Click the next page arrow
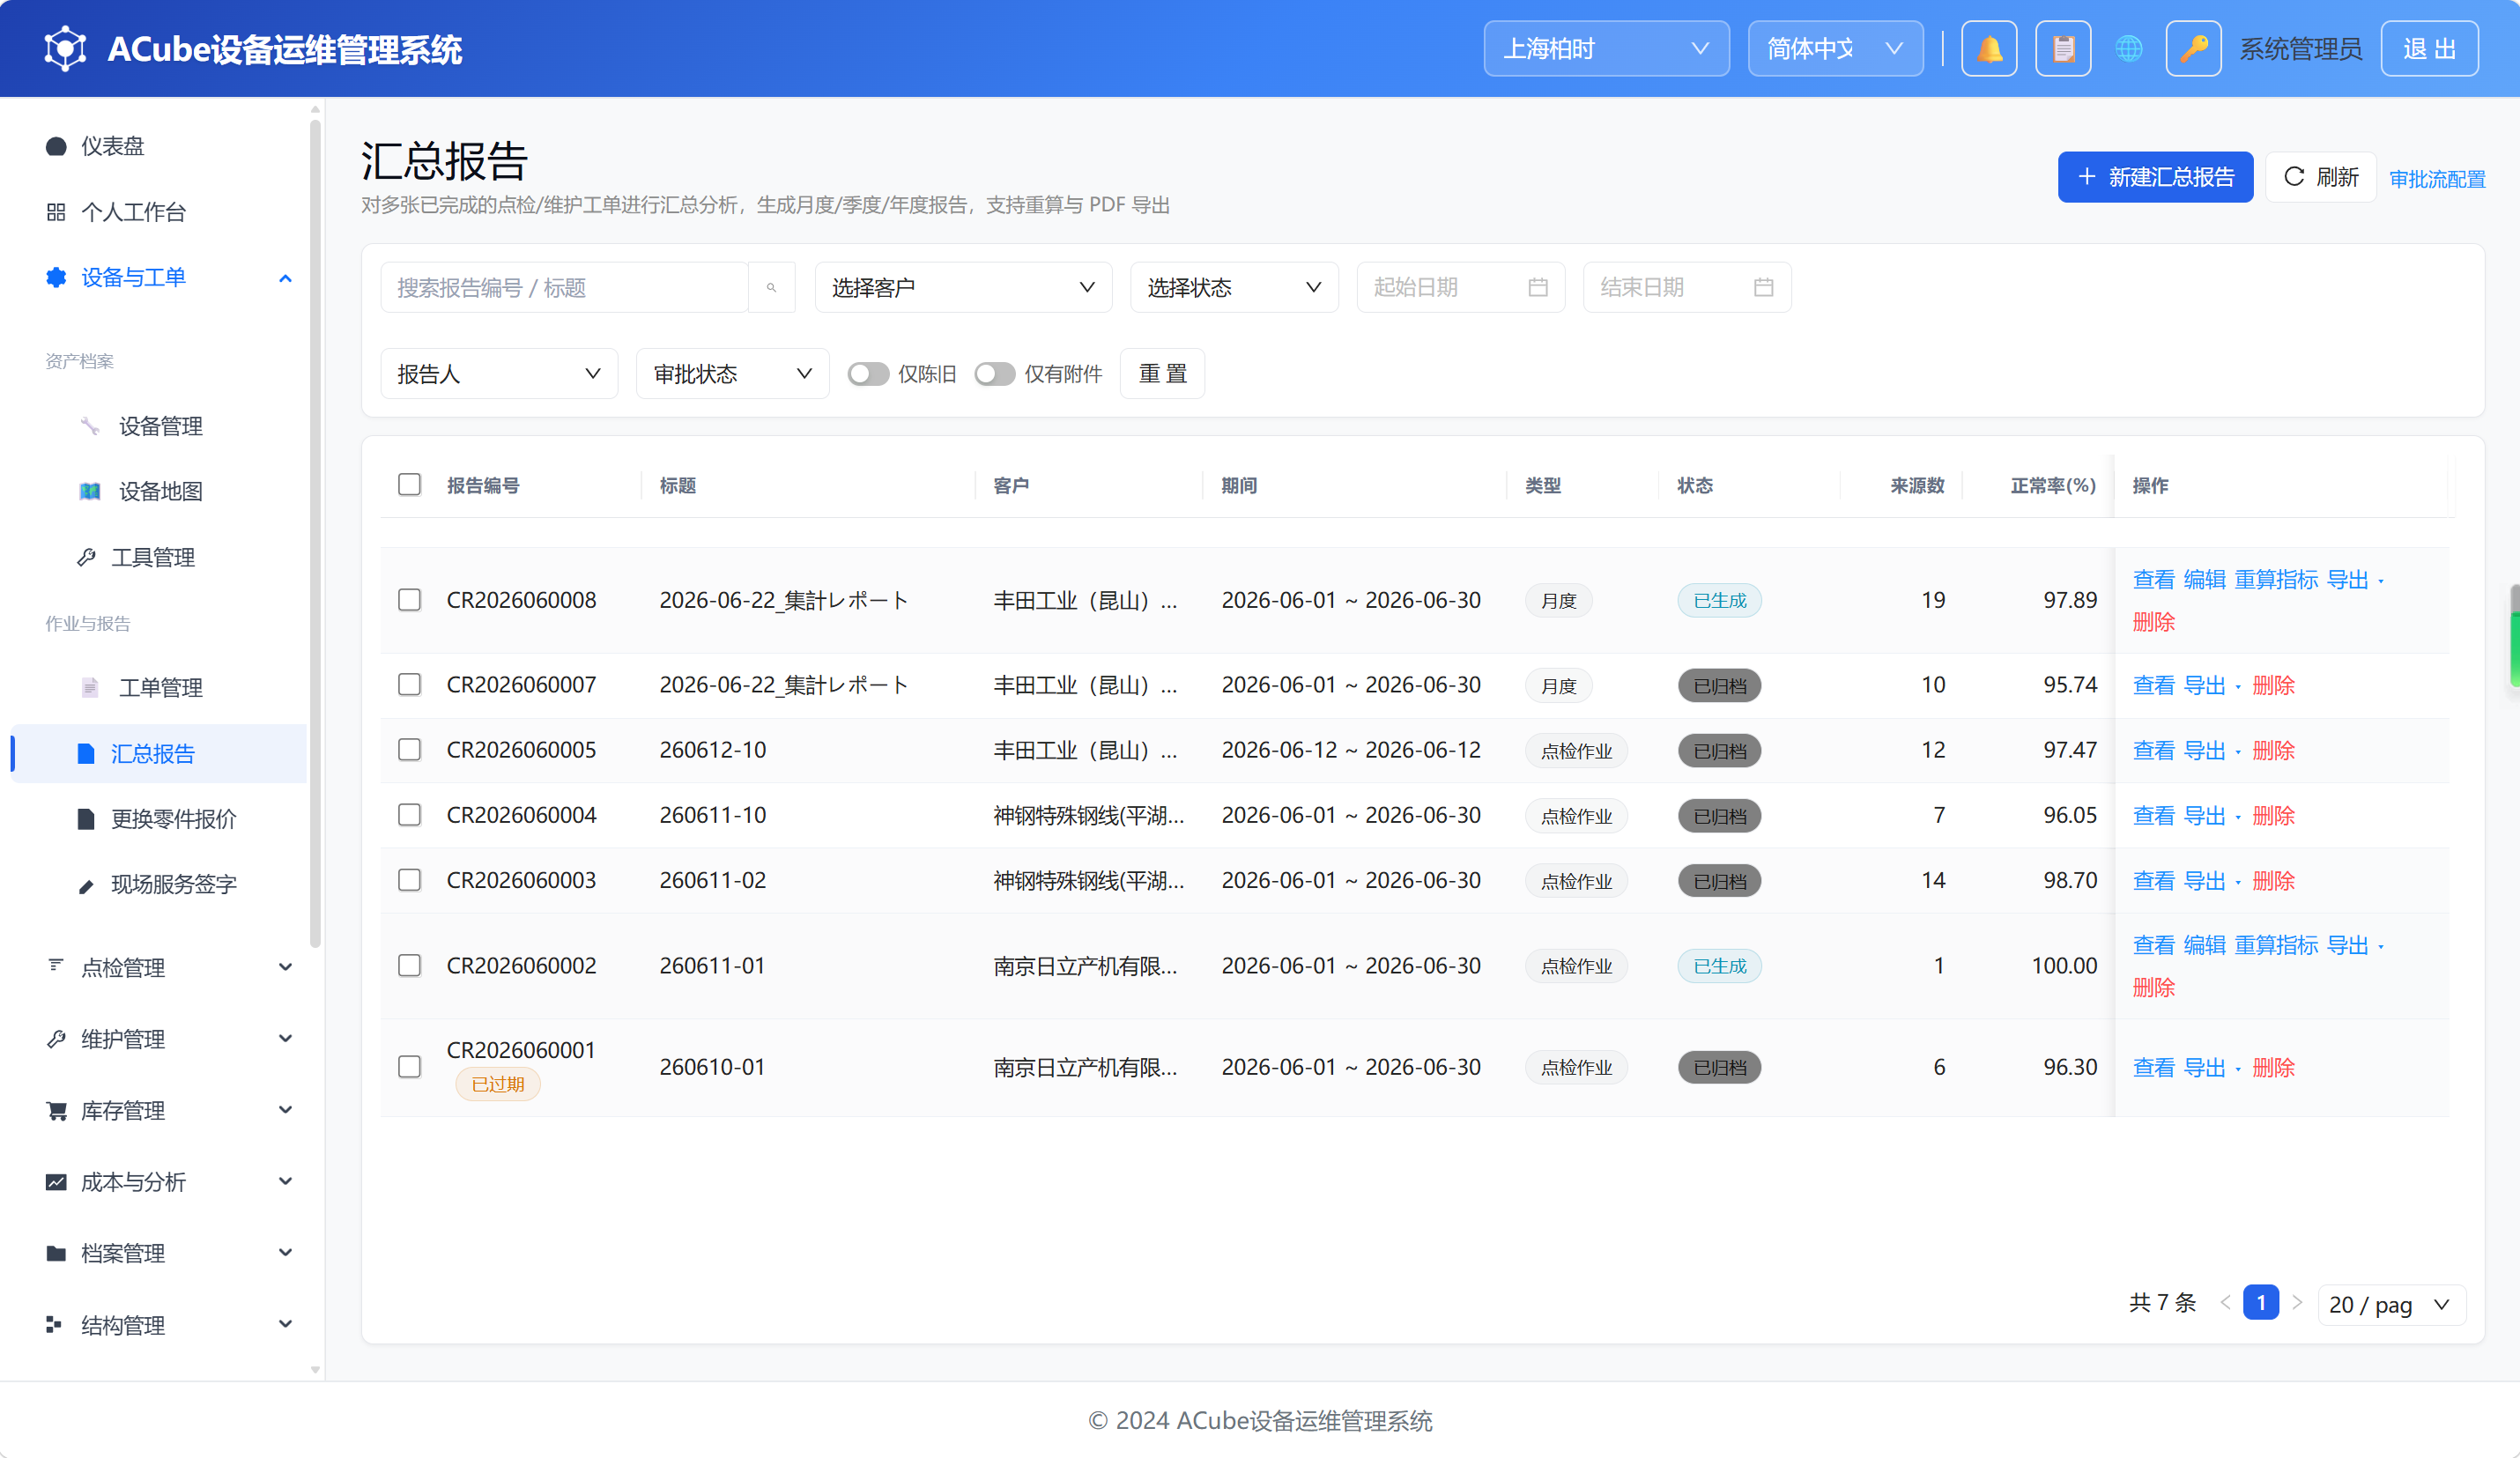 [2297, 1302]
